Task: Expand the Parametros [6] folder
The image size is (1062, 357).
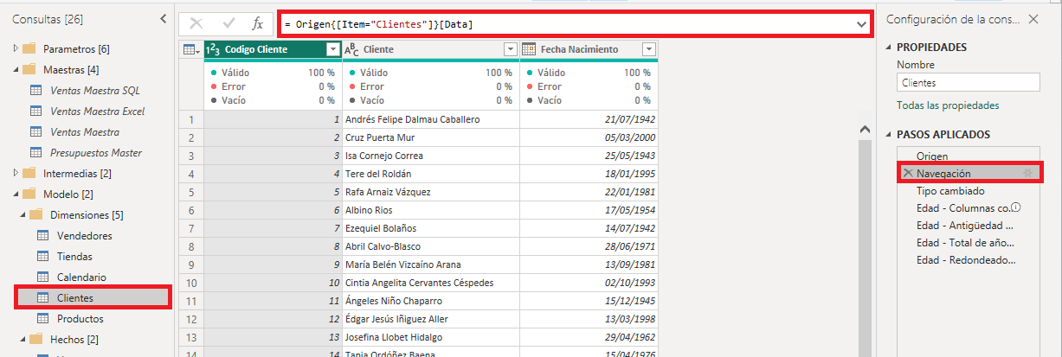Action: (15, 48)
